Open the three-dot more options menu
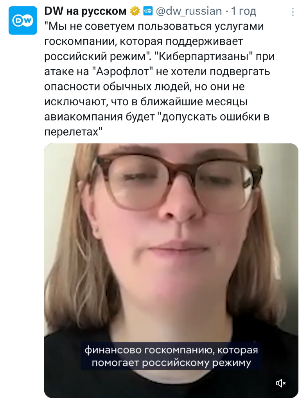Screen dimensions: 307x401 [293, 12]
